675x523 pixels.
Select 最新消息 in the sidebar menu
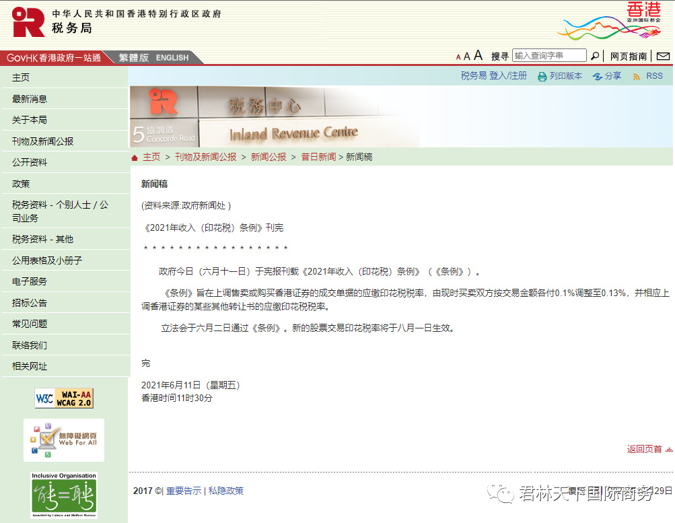(29, 98)
